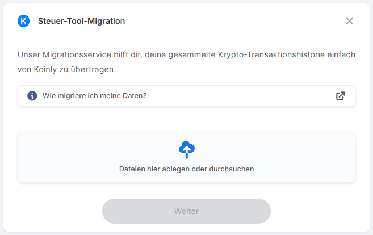Select the word 'durchsuchen' in the upload box

232,169
